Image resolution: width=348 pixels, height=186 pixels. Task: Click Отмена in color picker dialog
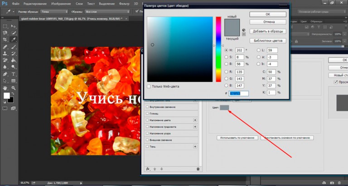(268, 22)
